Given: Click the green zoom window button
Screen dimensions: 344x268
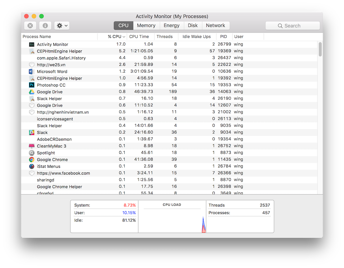Looking at the screenshot, I should click(42, 16).
